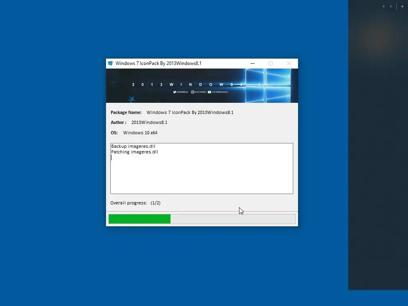Click the Twitter bird icon in banner
Viewport: 408px width, 306px height.
pos(175,92)
